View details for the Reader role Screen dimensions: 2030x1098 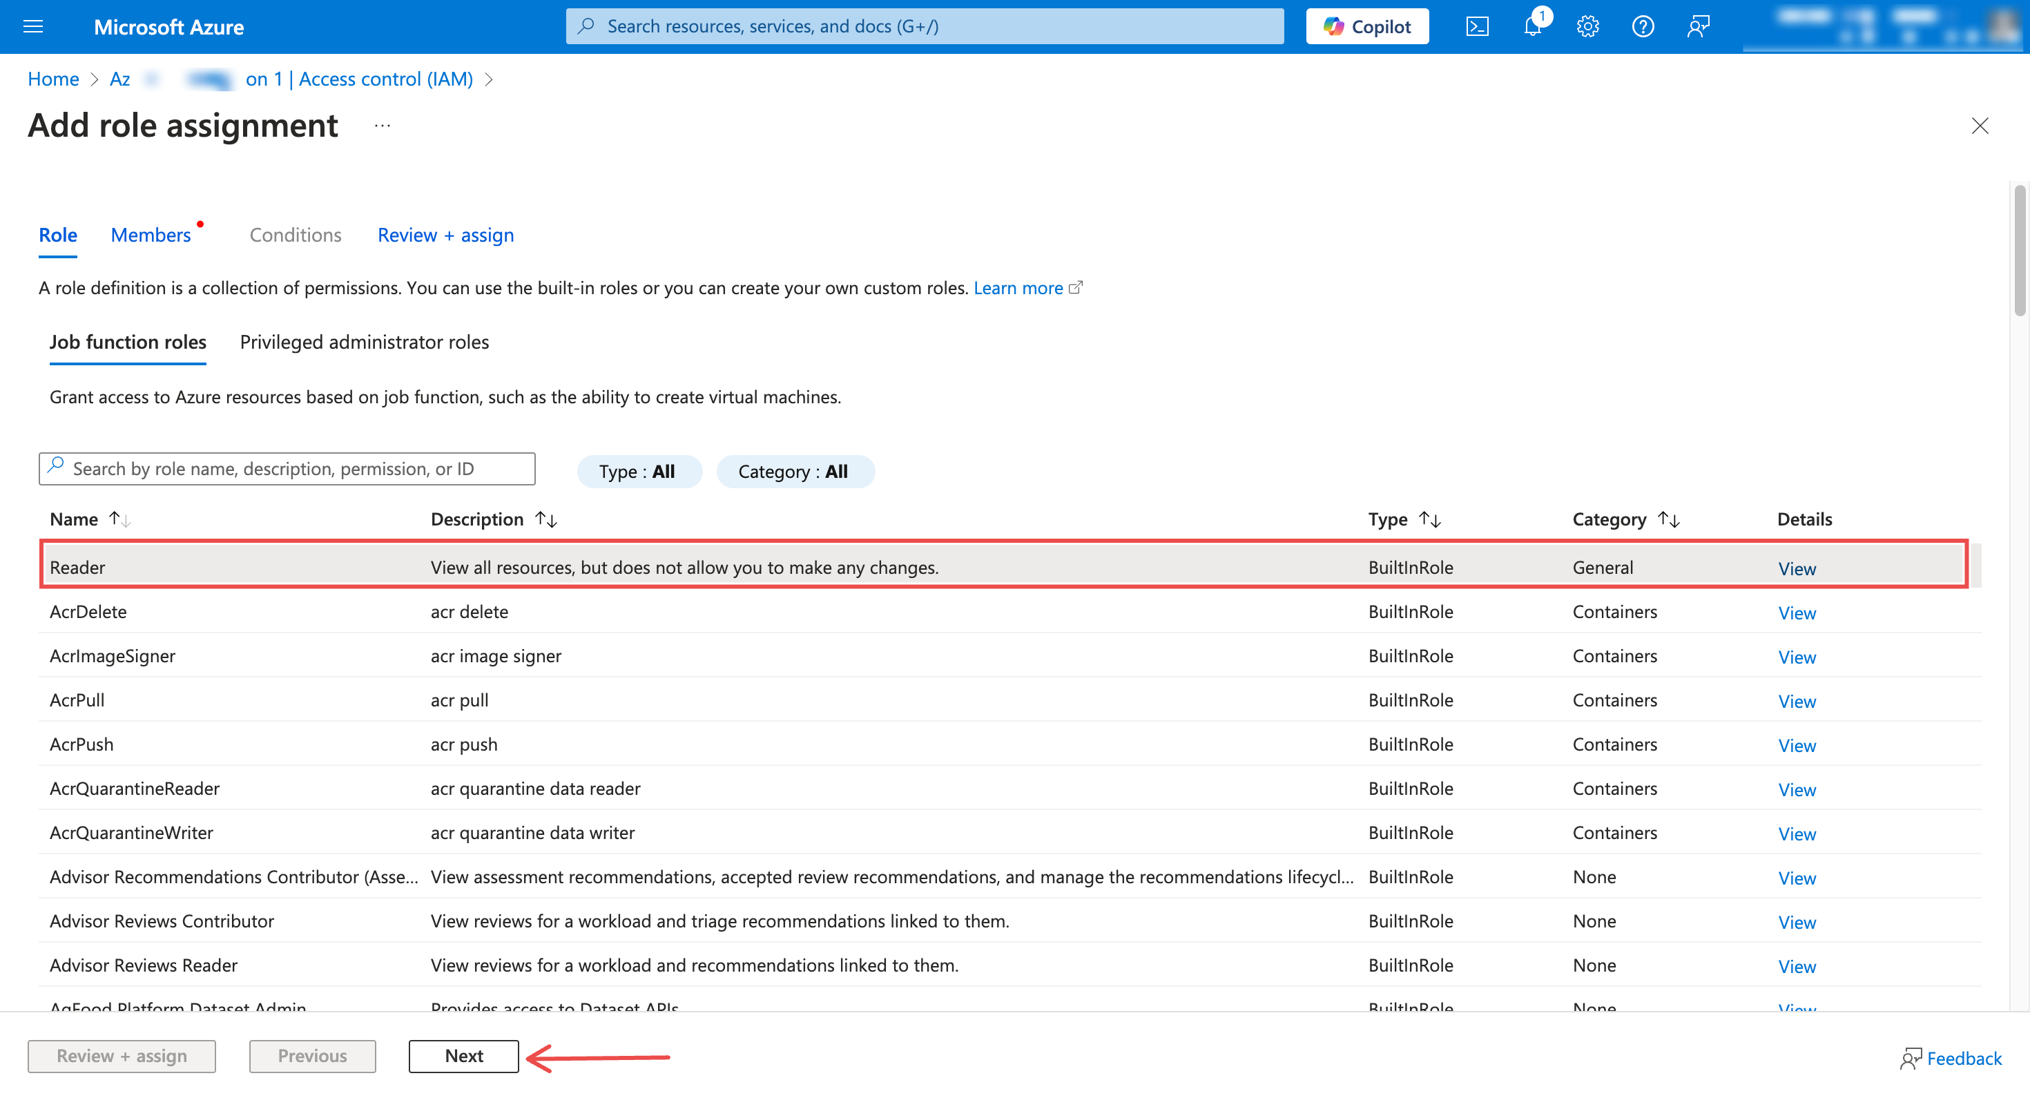(1797, 568)
